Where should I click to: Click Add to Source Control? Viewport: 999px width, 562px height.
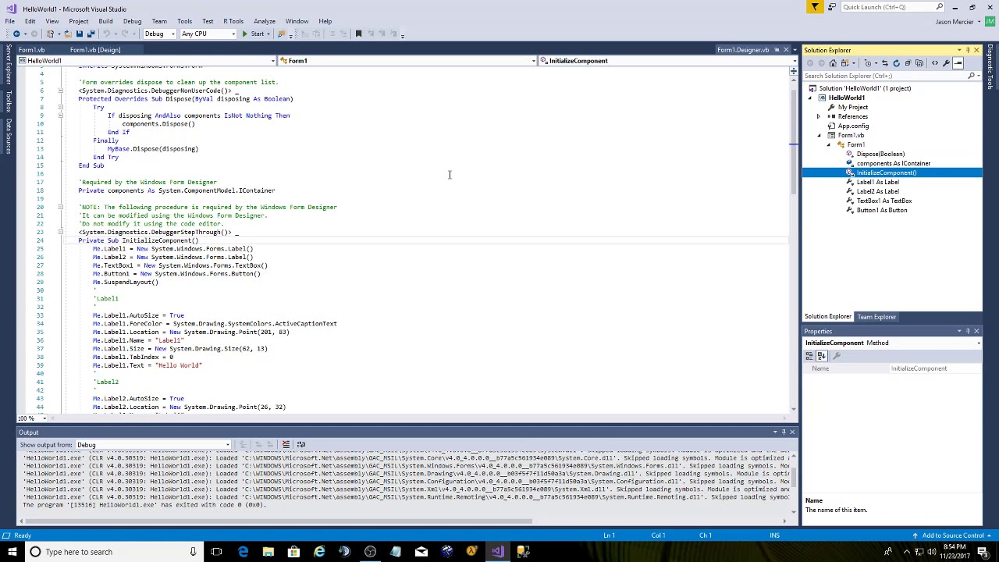pos(952,535)
